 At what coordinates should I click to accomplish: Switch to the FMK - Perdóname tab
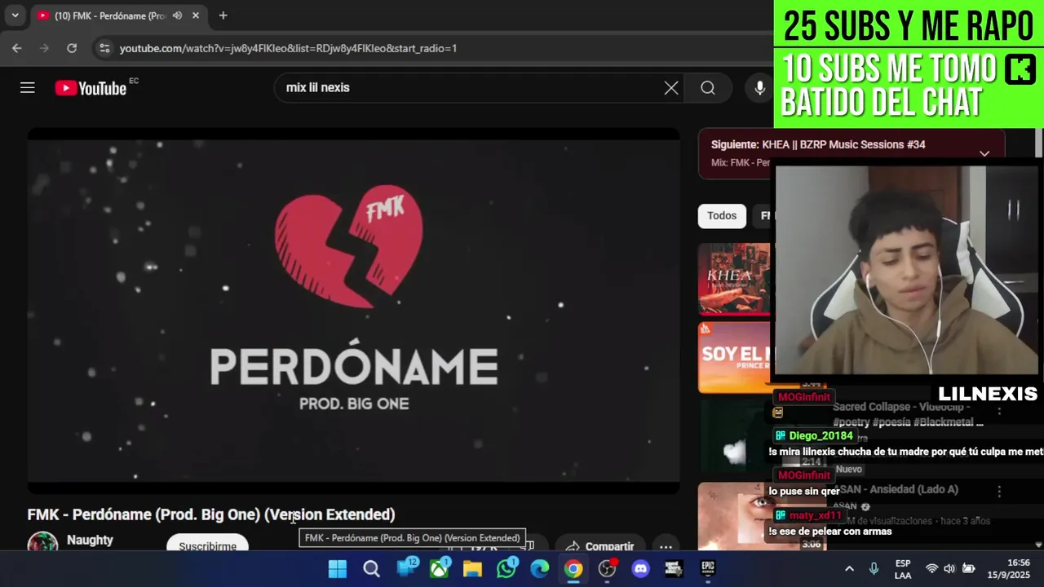(x=110, y=15)
